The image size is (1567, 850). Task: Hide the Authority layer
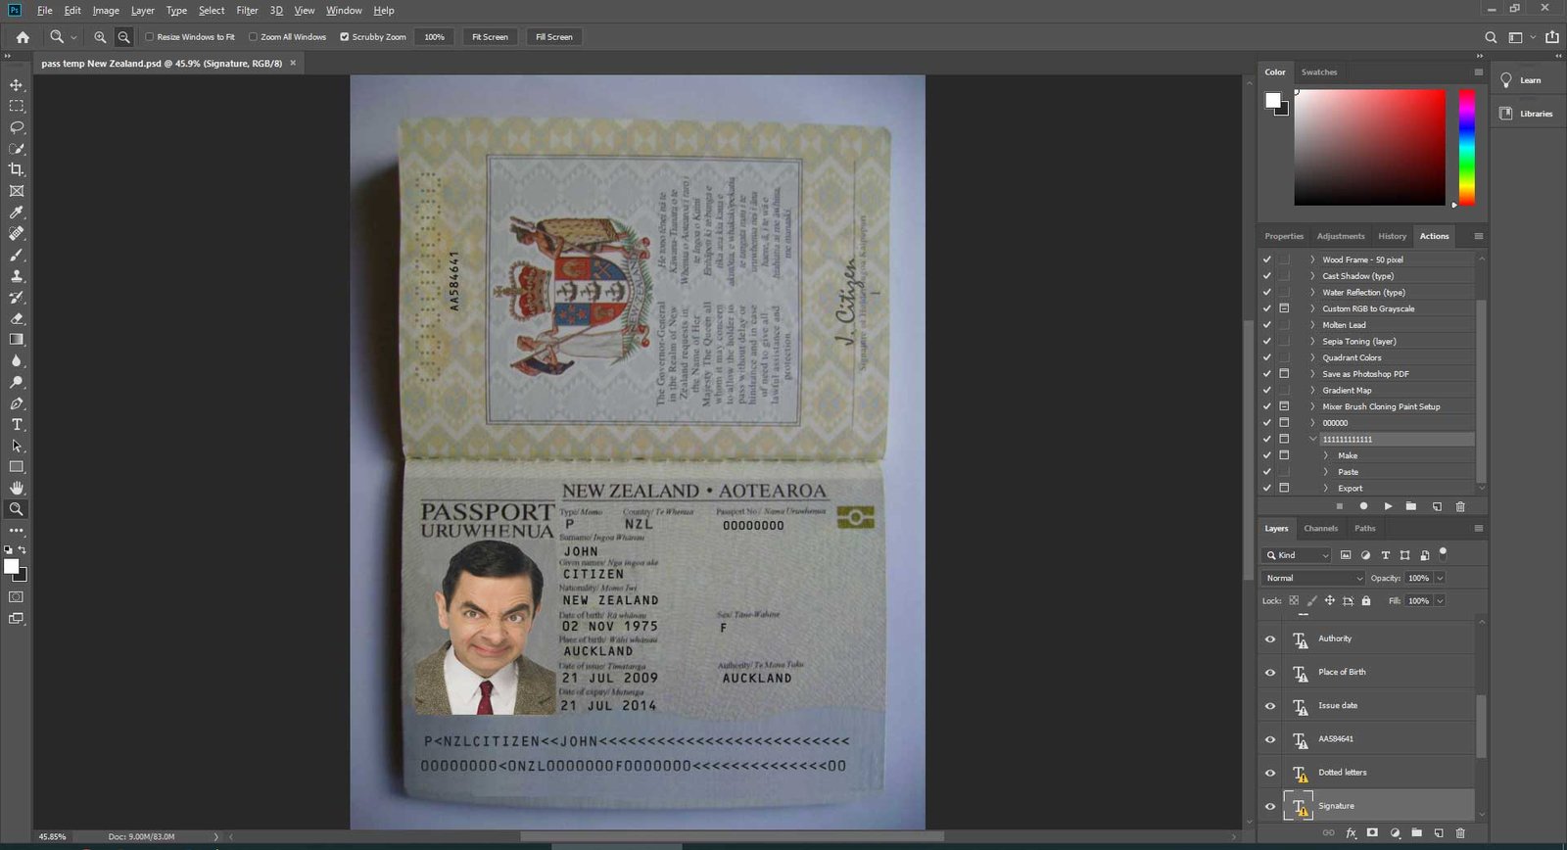pyautogui.click(x=1270, y=639)
